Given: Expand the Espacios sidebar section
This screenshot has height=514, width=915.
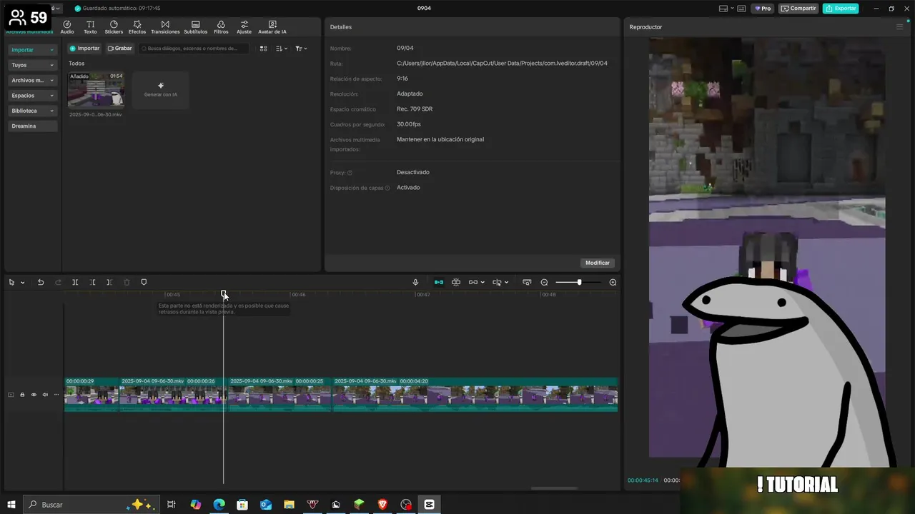Looking at the screenshot, I should [32, 96].
